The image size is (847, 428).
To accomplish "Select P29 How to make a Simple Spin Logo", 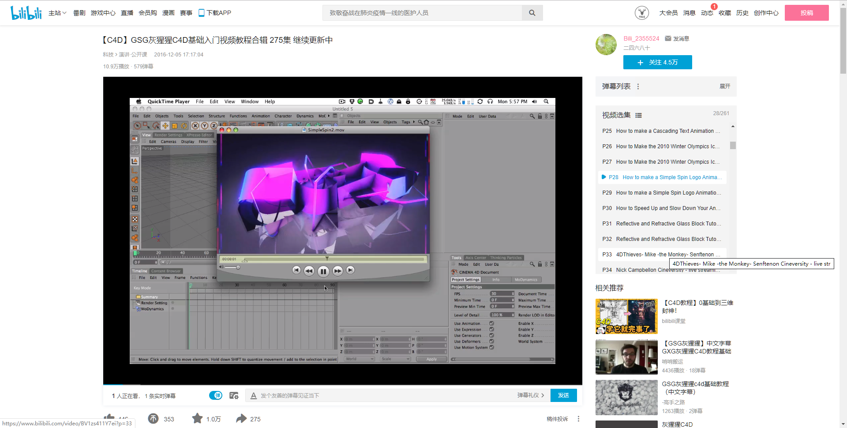I will (x=662, y=193).
